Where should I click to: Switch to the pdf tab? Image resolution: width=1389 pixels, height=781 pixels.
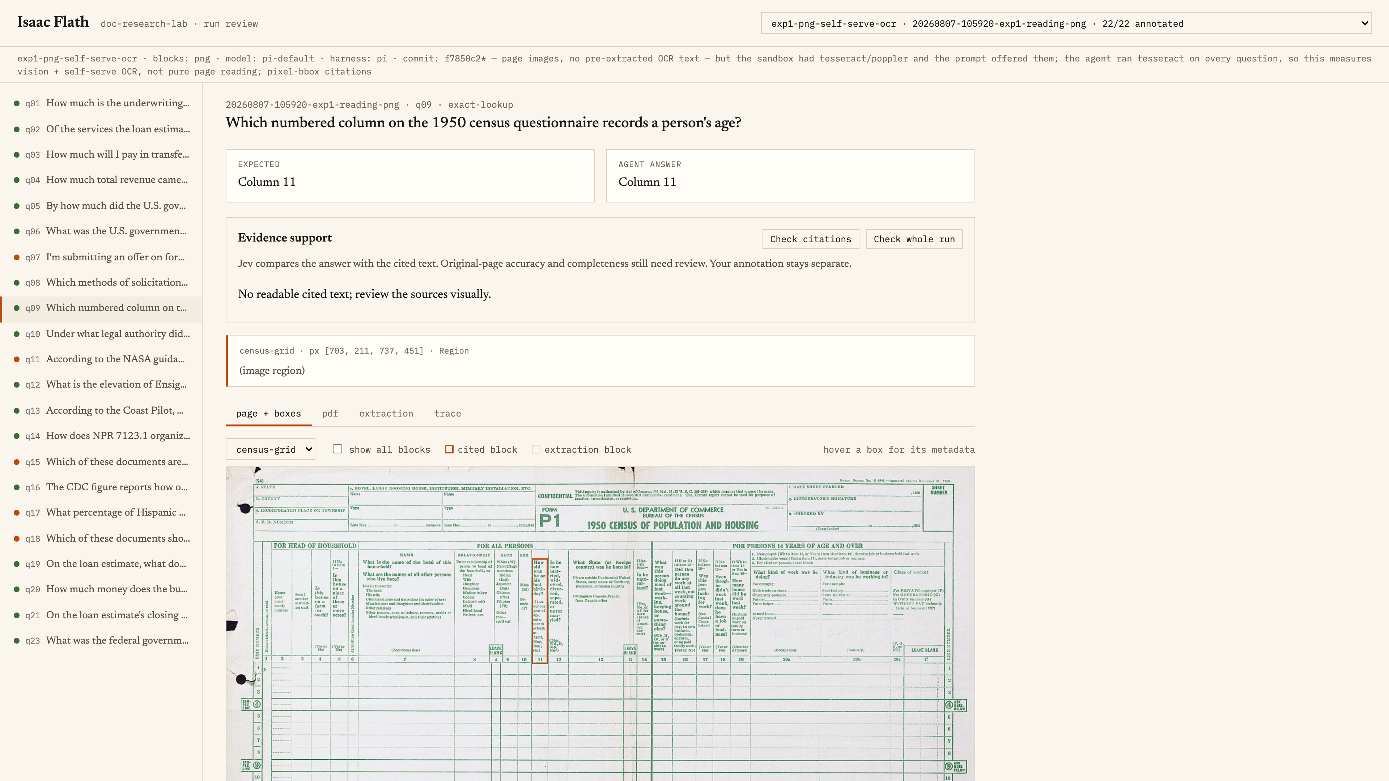[x=330, y=413]
